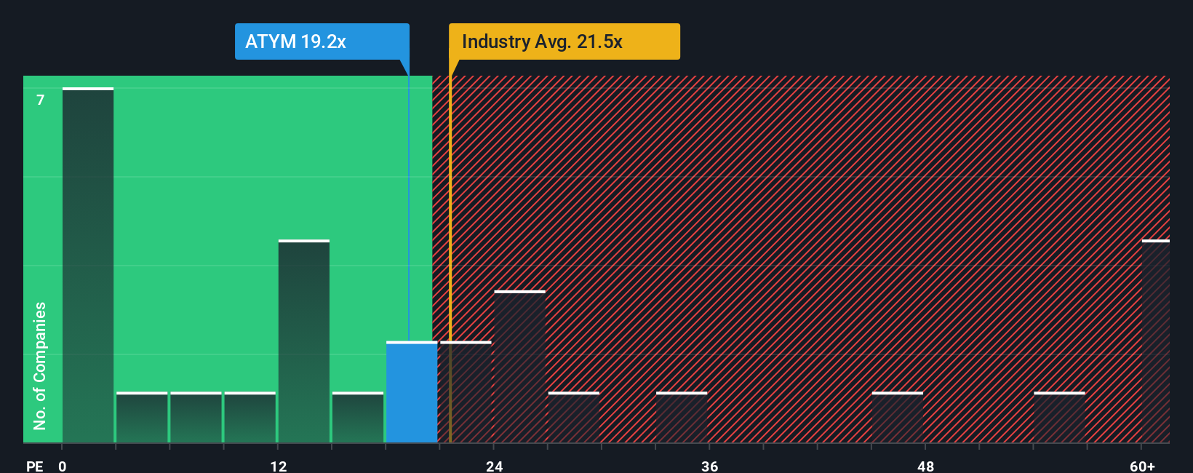
Task: Click the tall bar above PE 12
Action: [x=304, y=341]
